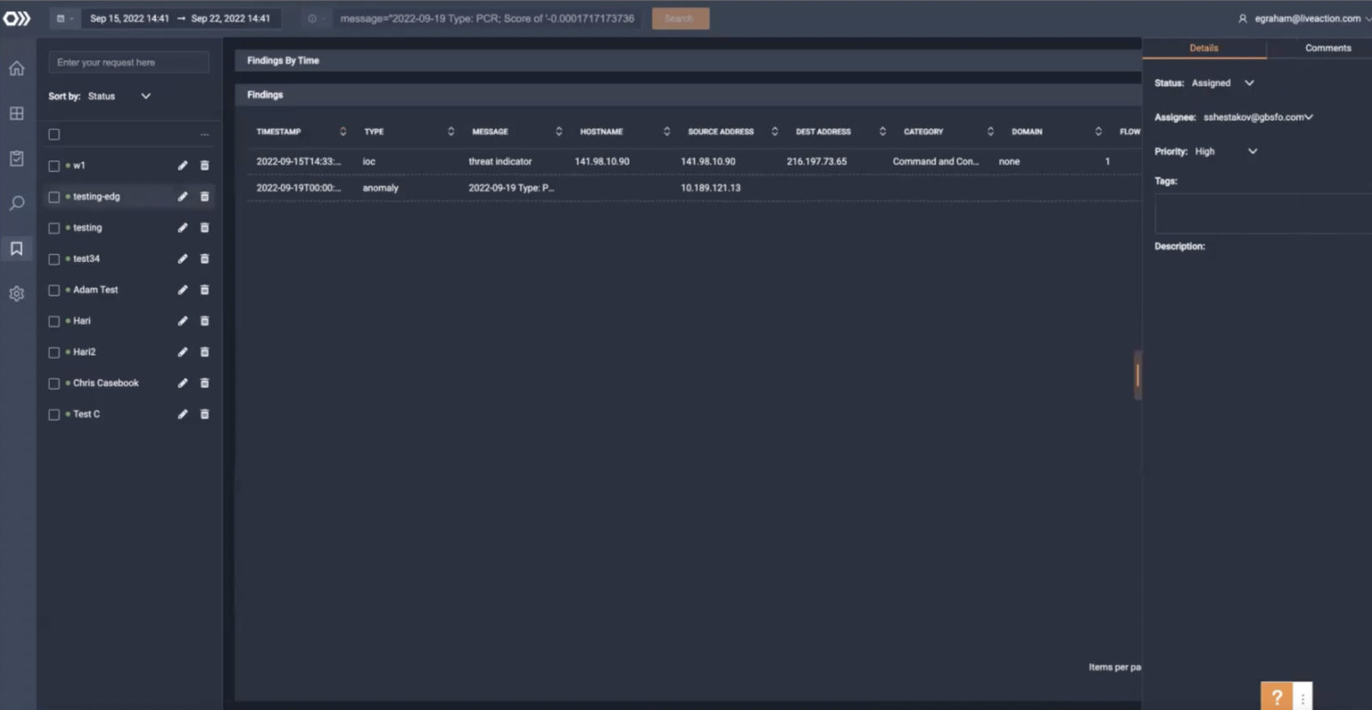Click the panel divider collapse handle
The width and height of the screenshot is (1372, 710).
[x=1137, y=375]
